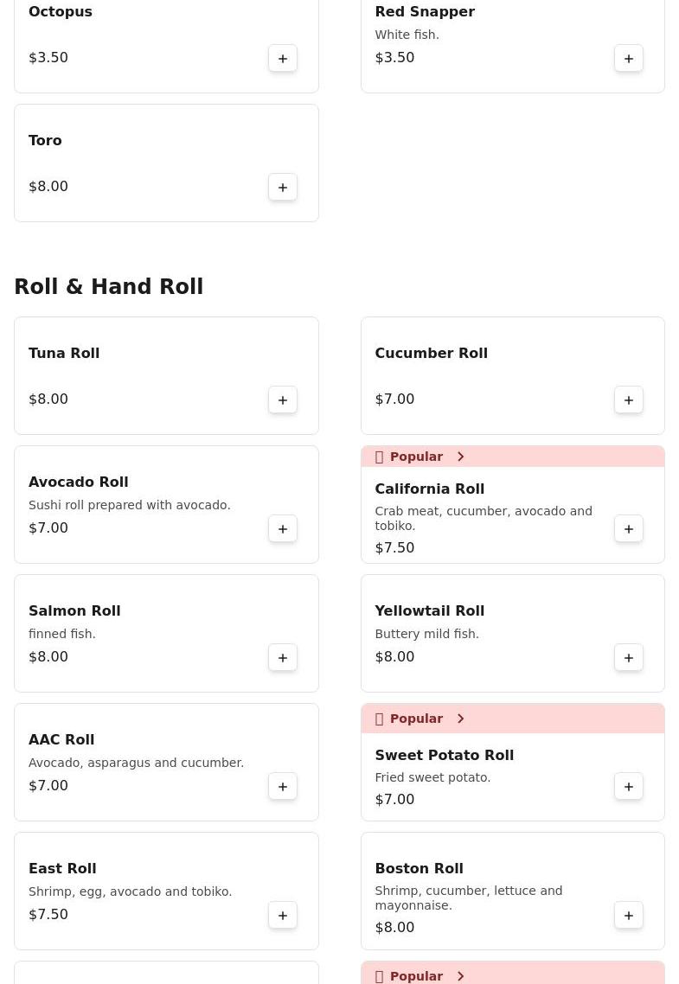Open Sweet Potato Roll item title
This screenshot has width=679, height=984.
tap(444, 756)
